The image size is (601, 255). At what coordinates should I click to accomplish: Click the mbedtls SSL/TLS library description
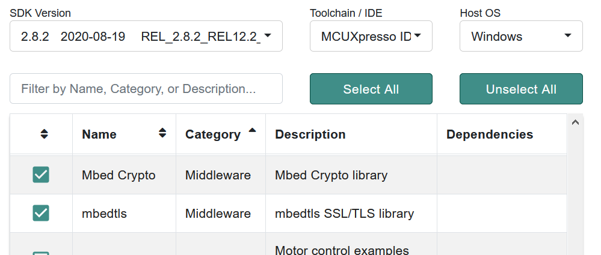point(344,213)
